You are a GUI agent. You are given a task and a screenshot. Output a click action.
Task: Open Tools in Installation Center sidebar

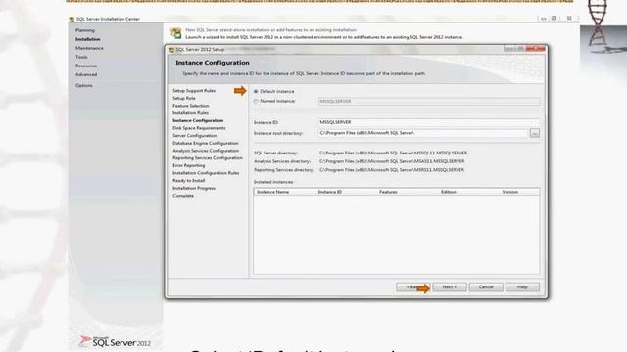[81, 57]
